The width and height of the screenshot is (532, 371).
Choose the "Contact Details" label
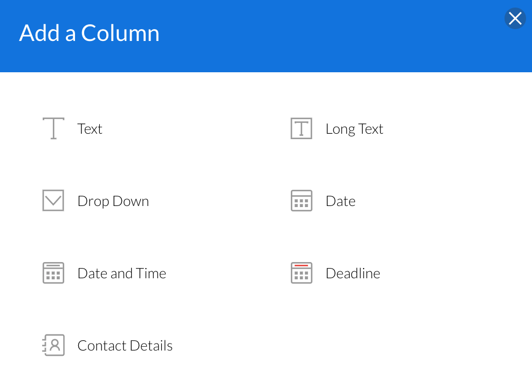click(125, 346)
